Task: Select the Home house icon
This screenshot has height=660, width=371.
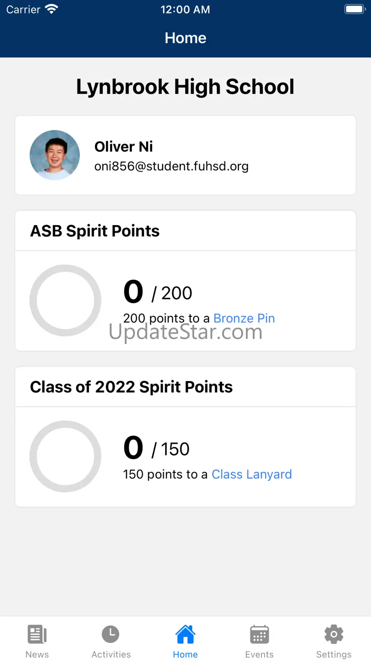Action: [x=185, y=634]
